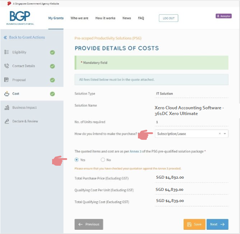Click the Eligibility checklist icon in sidebar
The width and height of the screenshot is (240, 234).
pos(6,52)
